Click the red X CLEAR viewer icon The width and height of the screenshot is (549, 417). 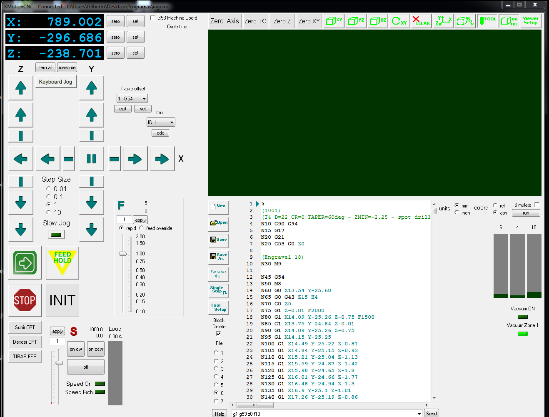click(x=421, y=21)
